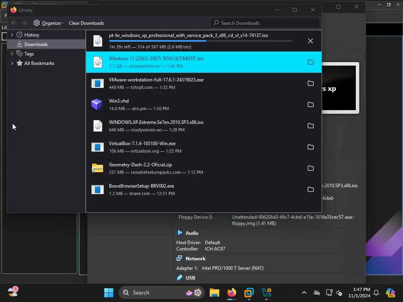
Task: Open Network section header in VirtualBox details
Action: click(196, 259)
